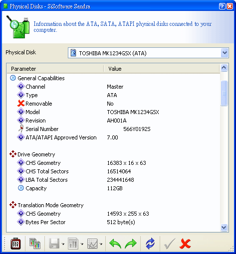236x254 pixels.
Task: Select the Capacity parameter label
Action: pos(36,188)
